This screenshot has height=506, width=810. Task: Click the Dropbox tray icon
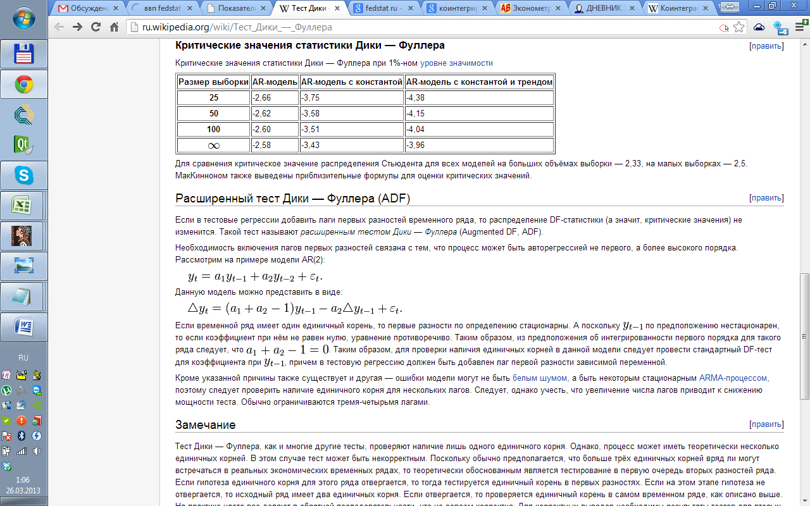point(8,466)
